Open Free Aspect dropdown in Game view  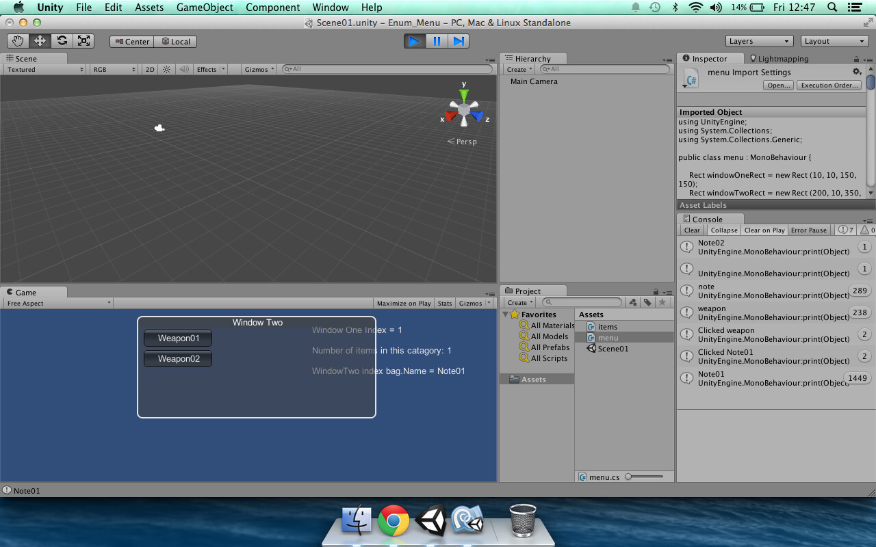(x=58, y=303)
